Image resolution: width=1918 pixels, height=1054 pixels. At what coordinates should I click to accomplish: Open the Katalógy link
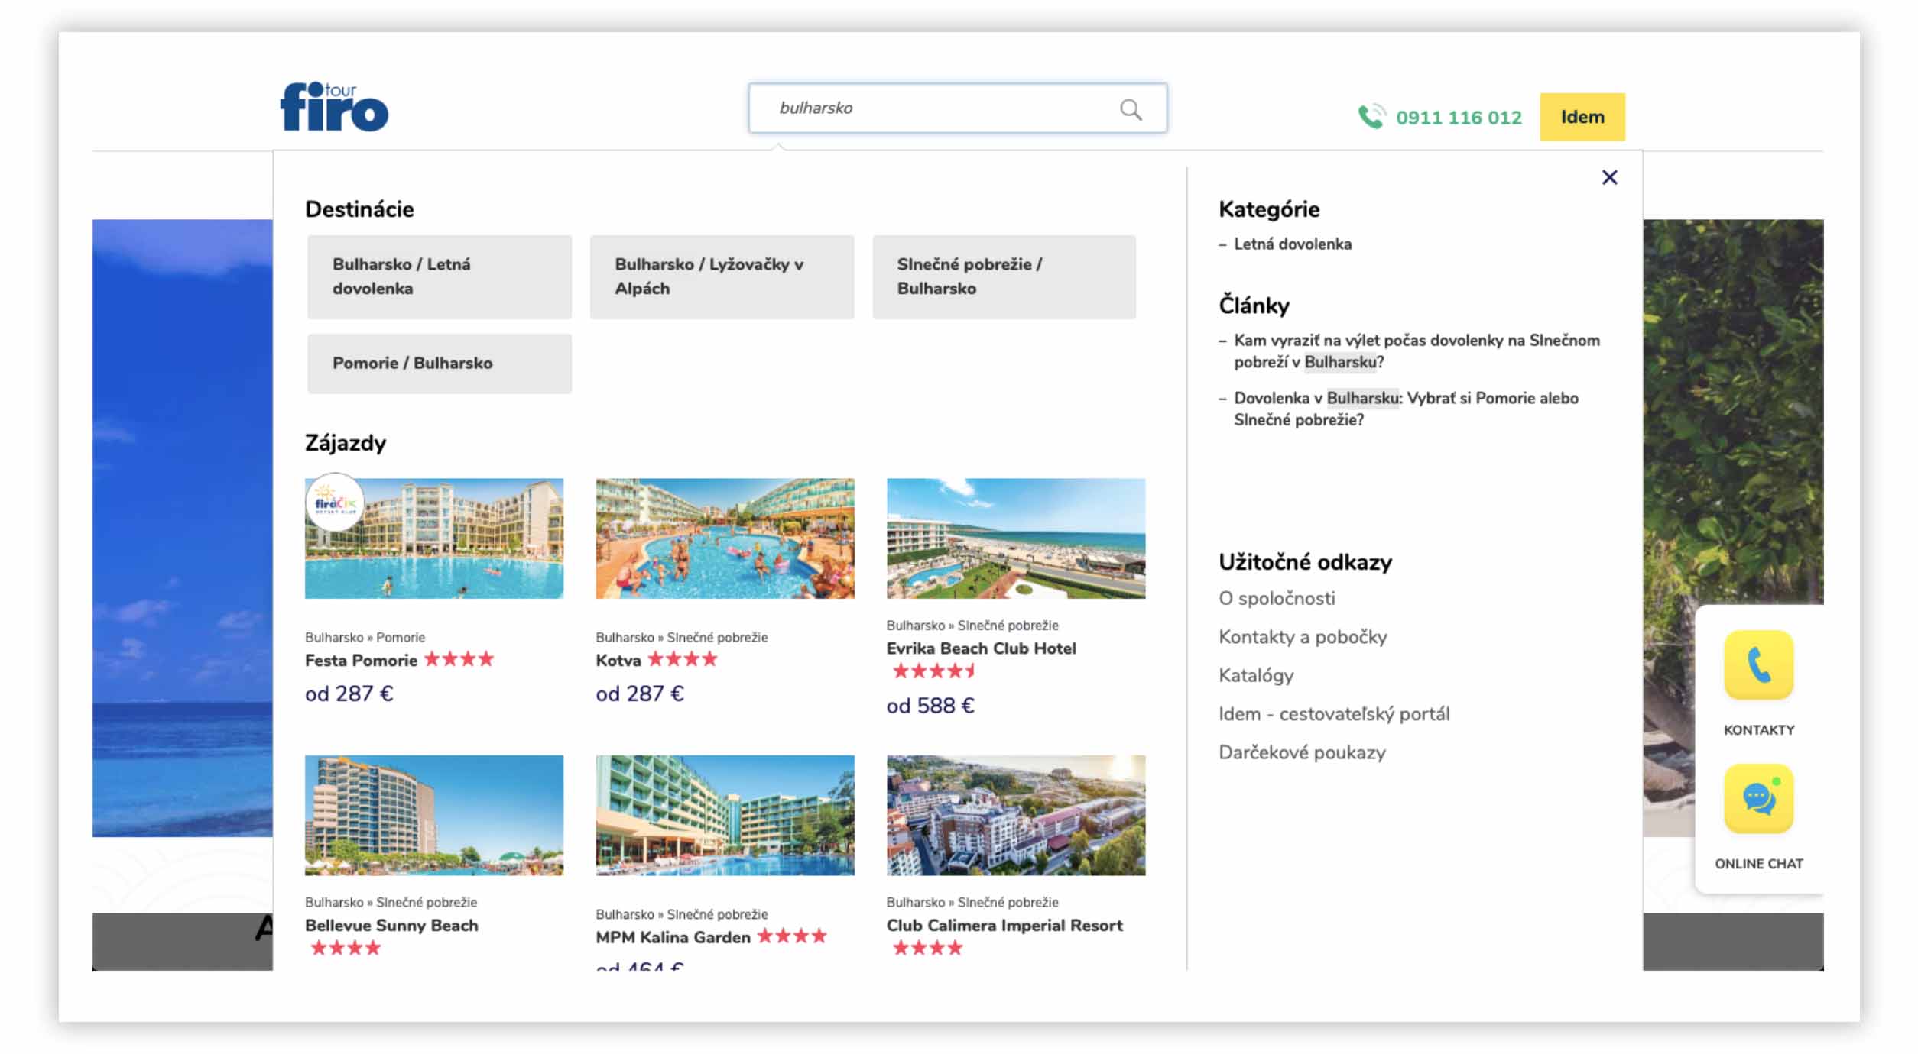pos(1256,675)
